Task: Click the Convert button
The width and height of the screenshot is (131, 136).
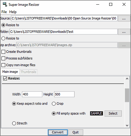Action: point(58,132)
